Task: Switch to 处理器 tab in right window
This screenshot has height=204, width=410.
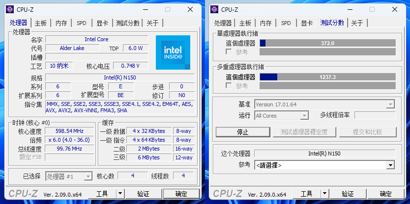Action: (x=223, y=23)
